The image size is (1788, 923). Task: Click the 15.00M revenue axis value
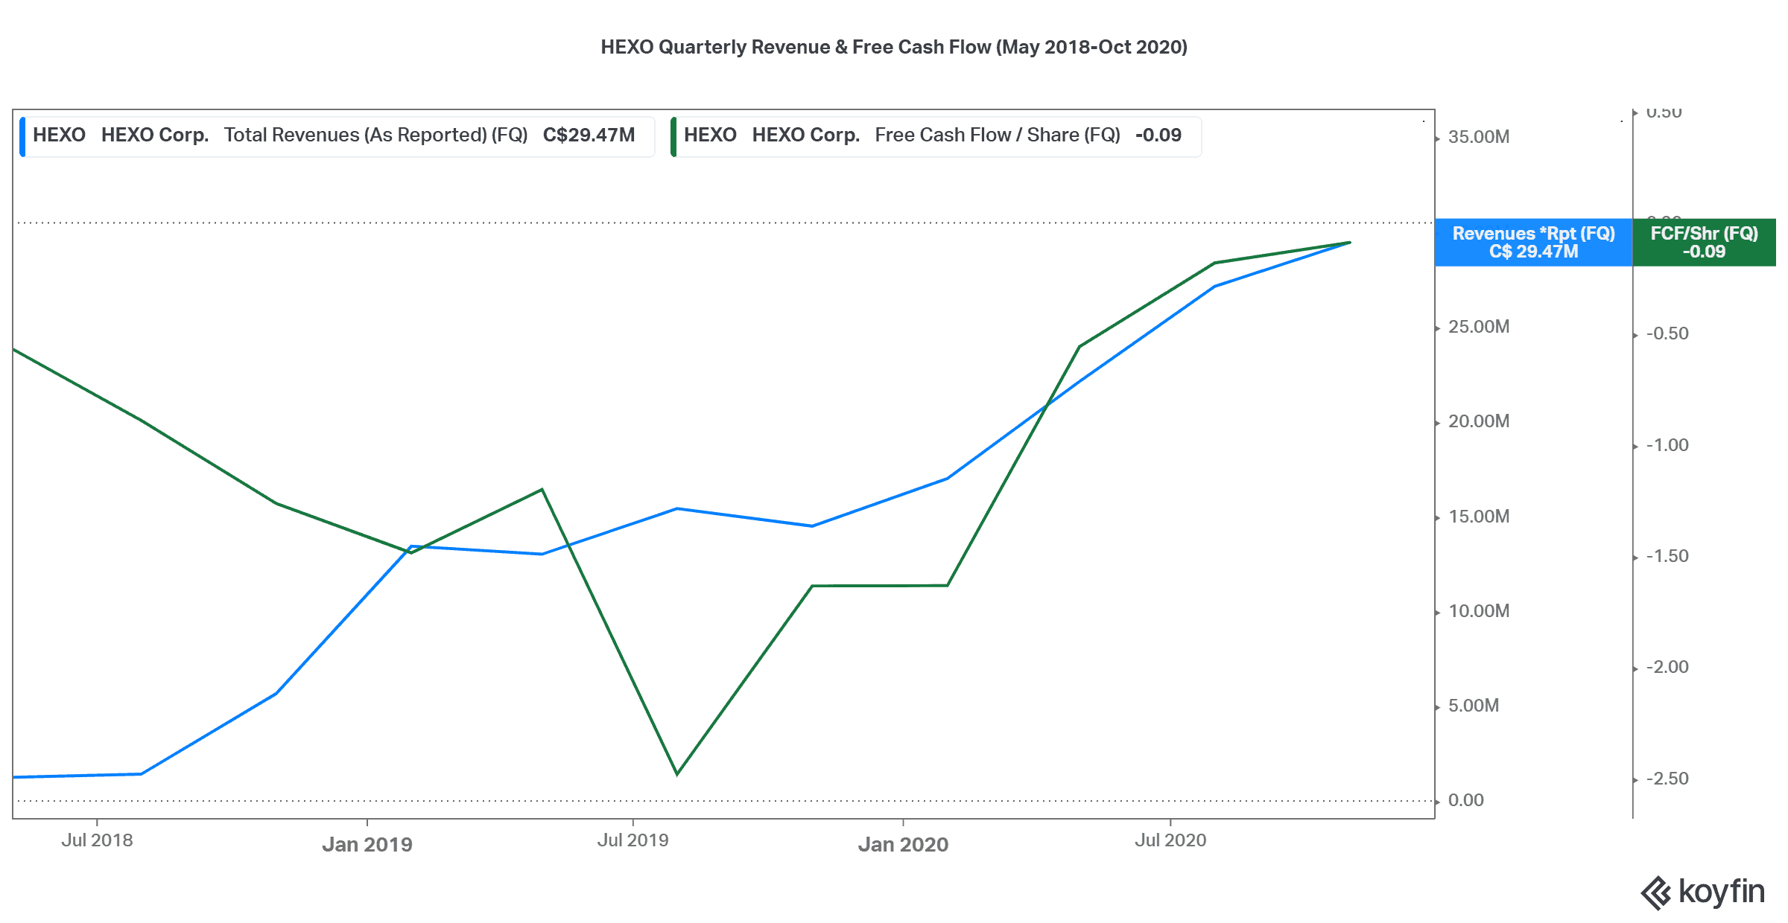pyautogui.click(x=1479, y=517)
